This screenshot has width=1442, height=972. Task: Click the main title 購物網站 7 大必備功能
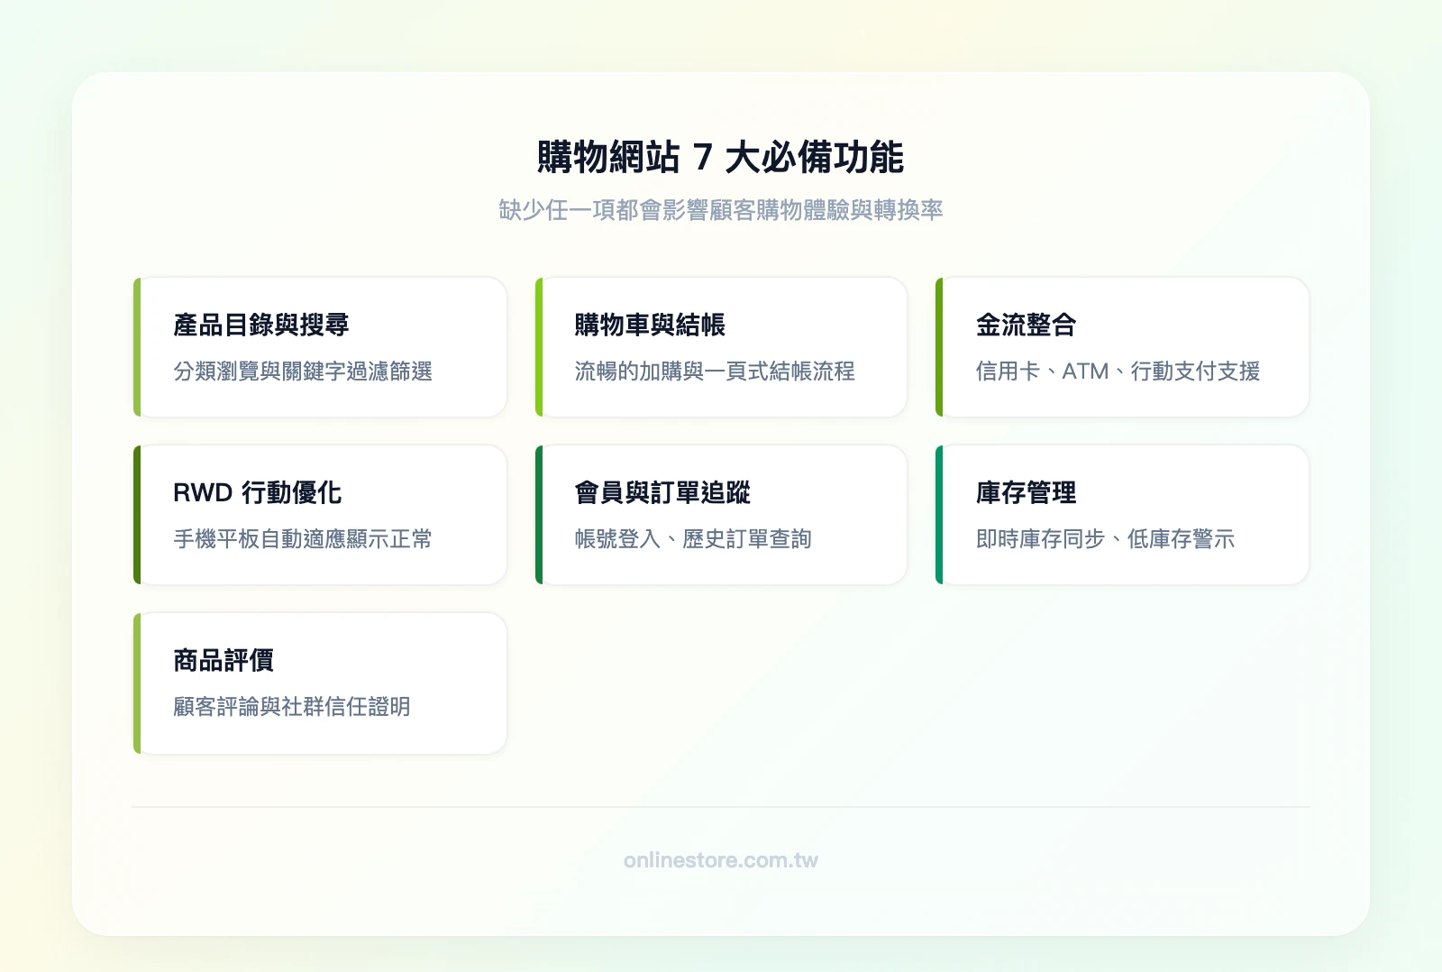[x=721, y=155]
